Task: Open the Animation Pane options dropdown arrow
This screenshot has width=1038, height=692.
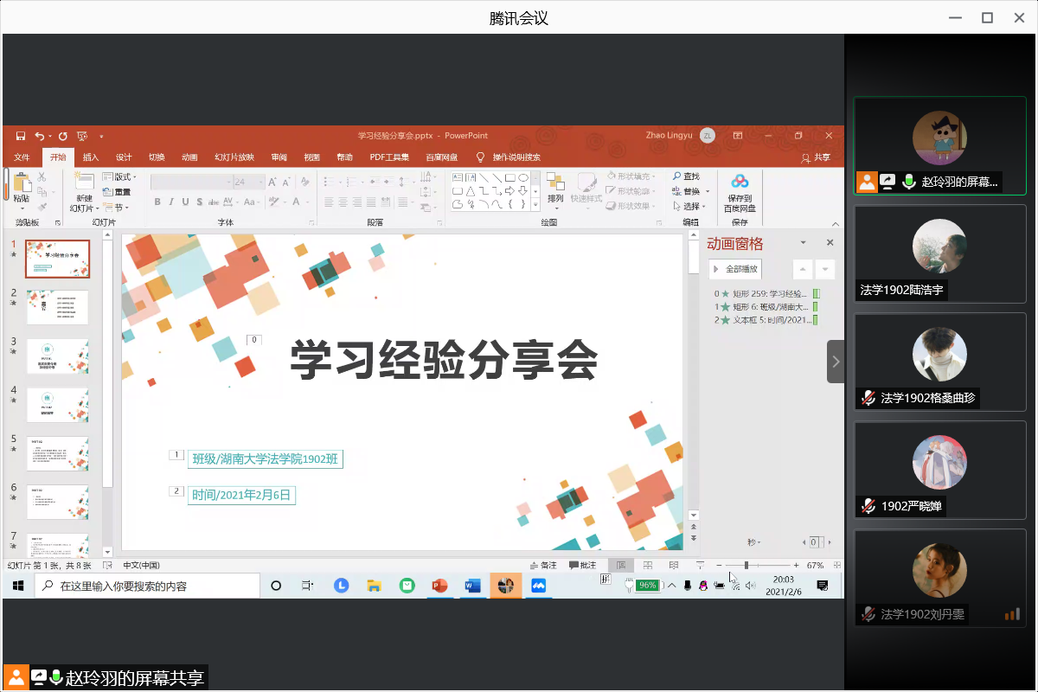Action: [x=803, y=243]
